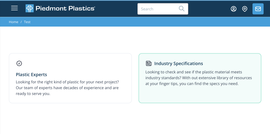Viewport: 270px width, 134px height.
Task: Open the Industry Specifications heading
Action: point(179,64)
